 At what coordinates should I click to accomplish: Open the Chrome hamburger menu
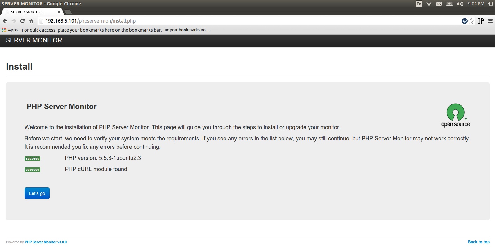coord(490,21)
